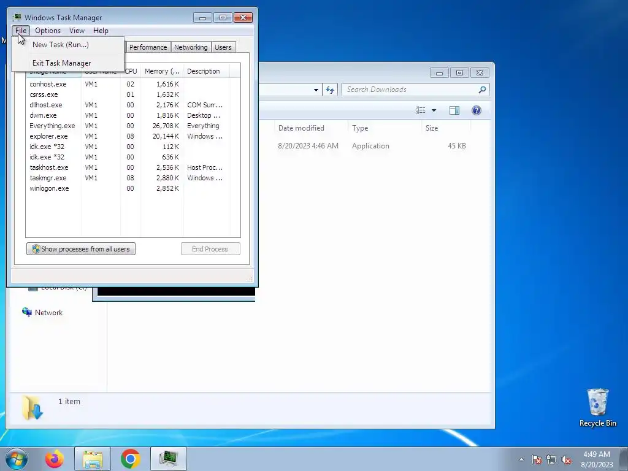Screen dimensions: 628x471
Task: Show hidden tray icons arrow
Action: pyautogui.click(x=521, y=459)
